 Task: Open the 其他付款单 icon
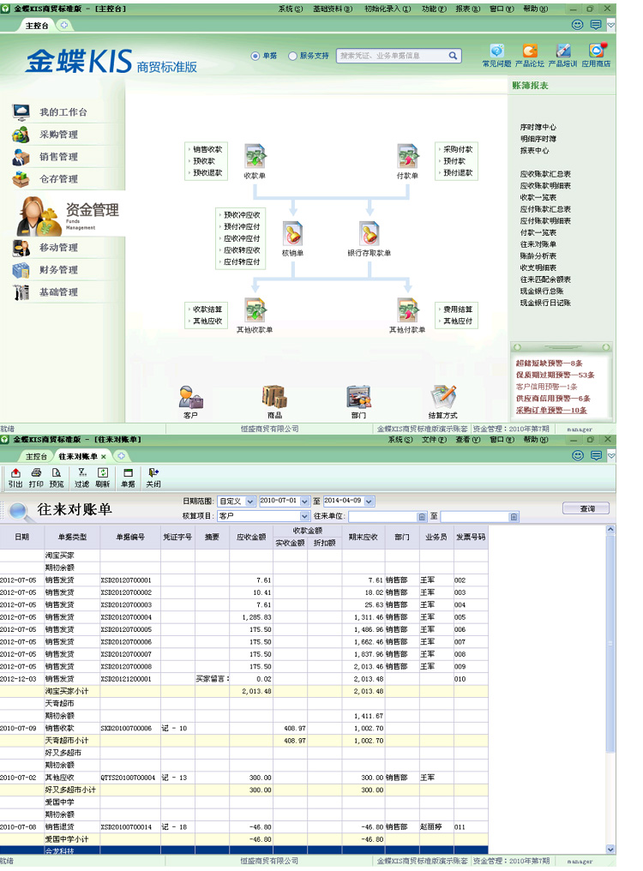click(x=407, y=310)
